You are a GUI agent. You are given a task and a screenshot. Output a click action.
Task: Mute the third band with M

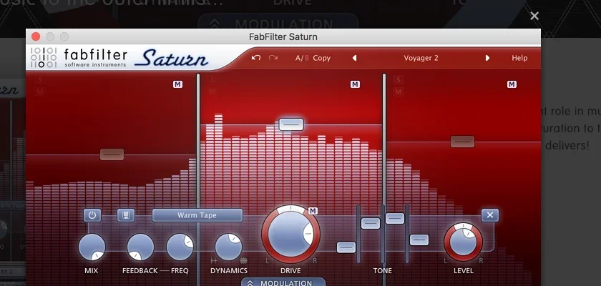(399, 92)
